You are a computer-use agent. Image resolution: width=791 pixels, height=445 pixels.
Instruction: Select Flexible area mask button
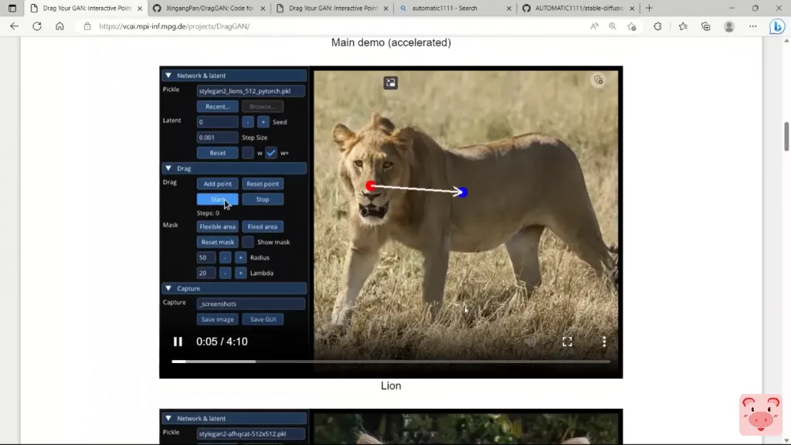click(217, 226)
